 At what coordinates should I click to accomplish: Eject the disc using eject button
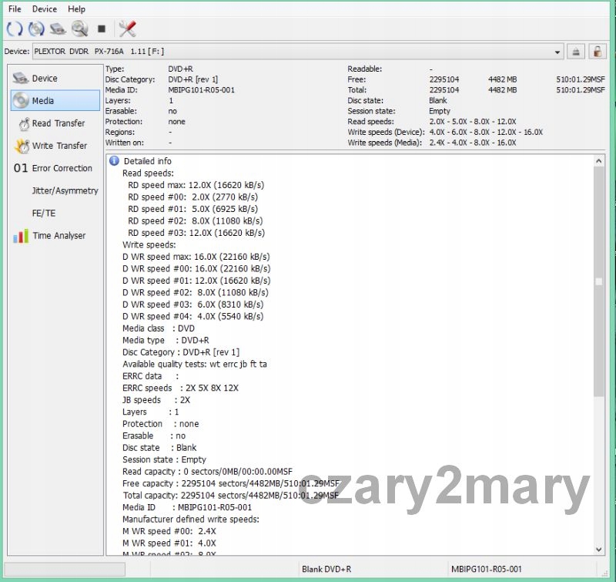coord(576,52)
